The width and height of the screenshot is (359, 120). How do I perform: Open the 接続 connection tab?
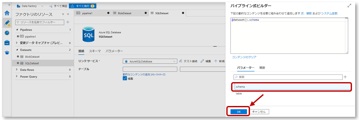[x=81, y=51]
